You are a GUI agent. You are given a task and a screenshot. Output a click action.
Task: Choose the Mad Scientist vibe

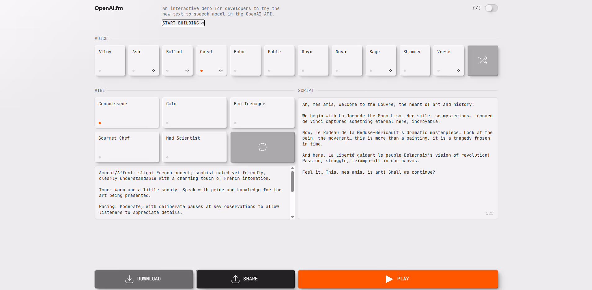pyautogui.click(x=195, y=147)
